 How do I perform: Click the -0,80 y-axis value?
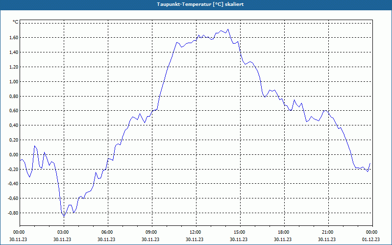[13, 213]
